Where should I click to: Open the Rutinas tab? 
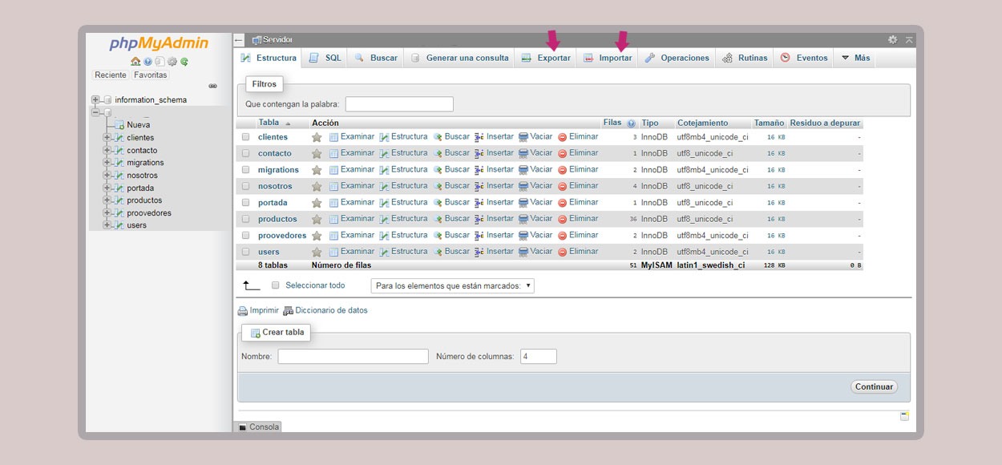pyautogui.click(x=745, y=58)
